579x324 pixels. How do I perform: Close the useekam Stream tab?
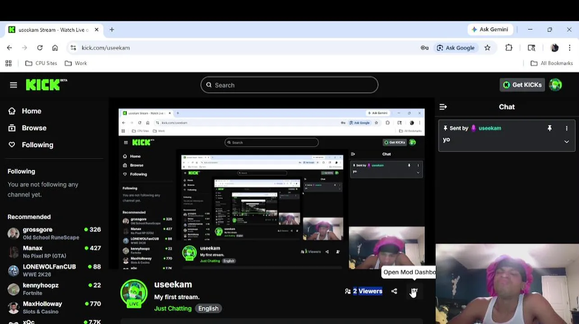pos(96,30)
